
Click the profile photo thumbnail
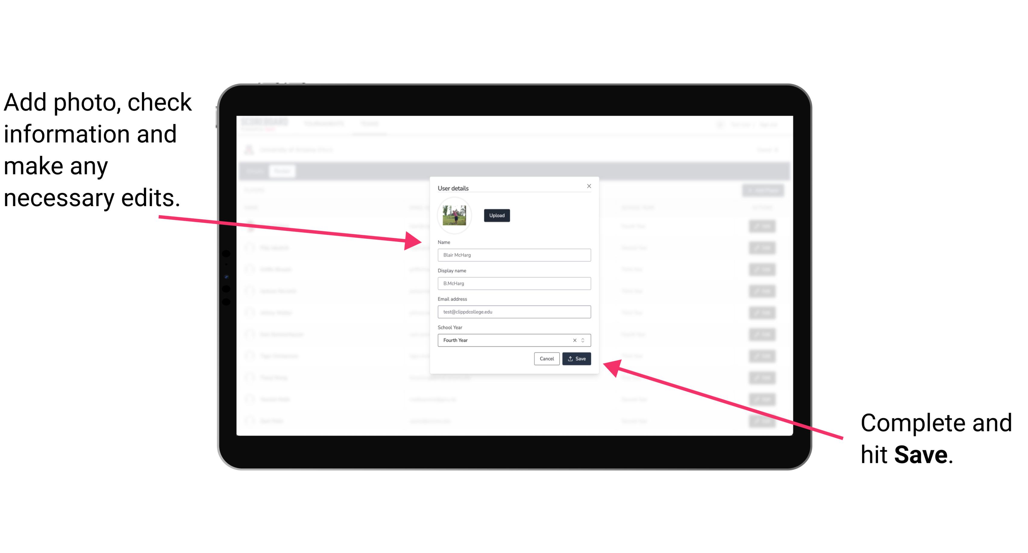(x=454, y=215)
